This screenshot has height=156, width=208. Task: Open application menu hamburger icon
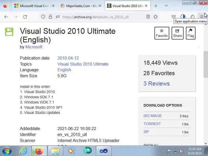point(202,16)
